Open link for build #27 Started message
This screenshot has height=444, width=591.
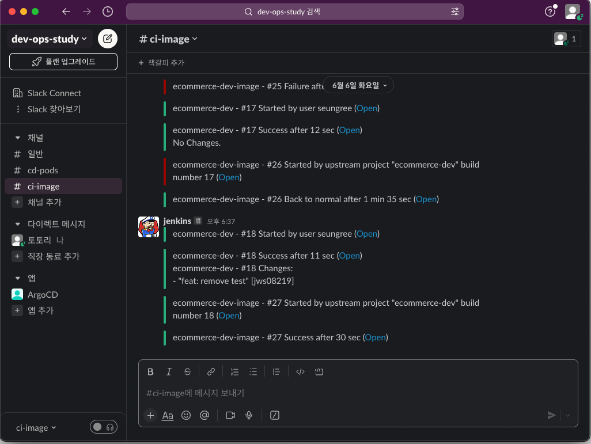click(229, 316)
